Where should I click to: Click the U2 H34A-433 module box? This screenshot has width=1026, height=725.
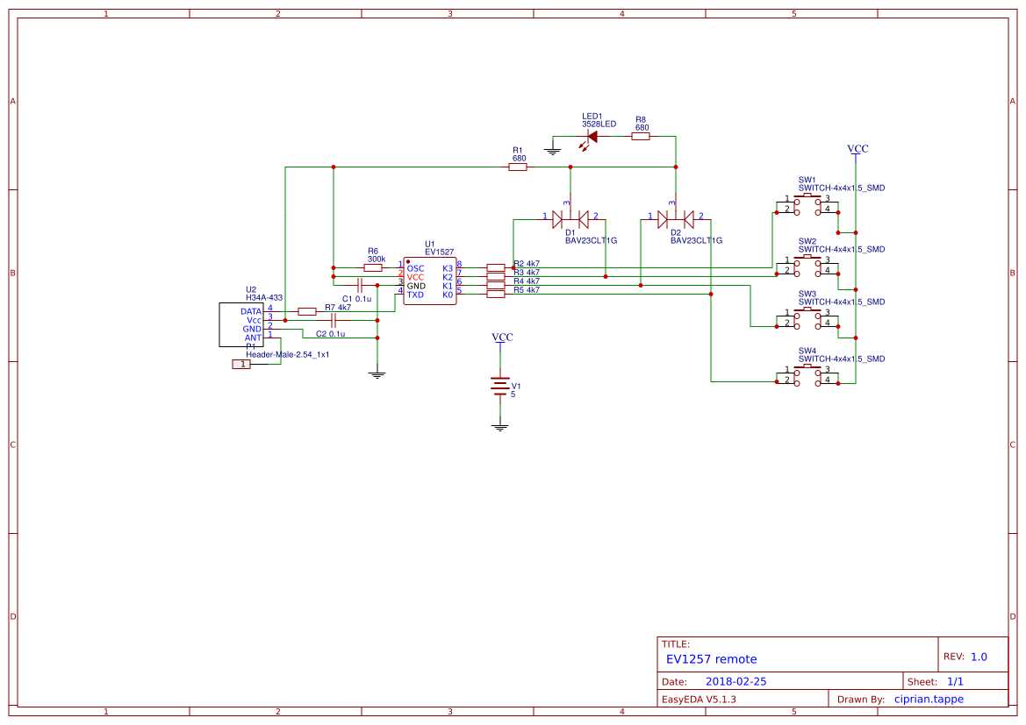pos(240,324)
